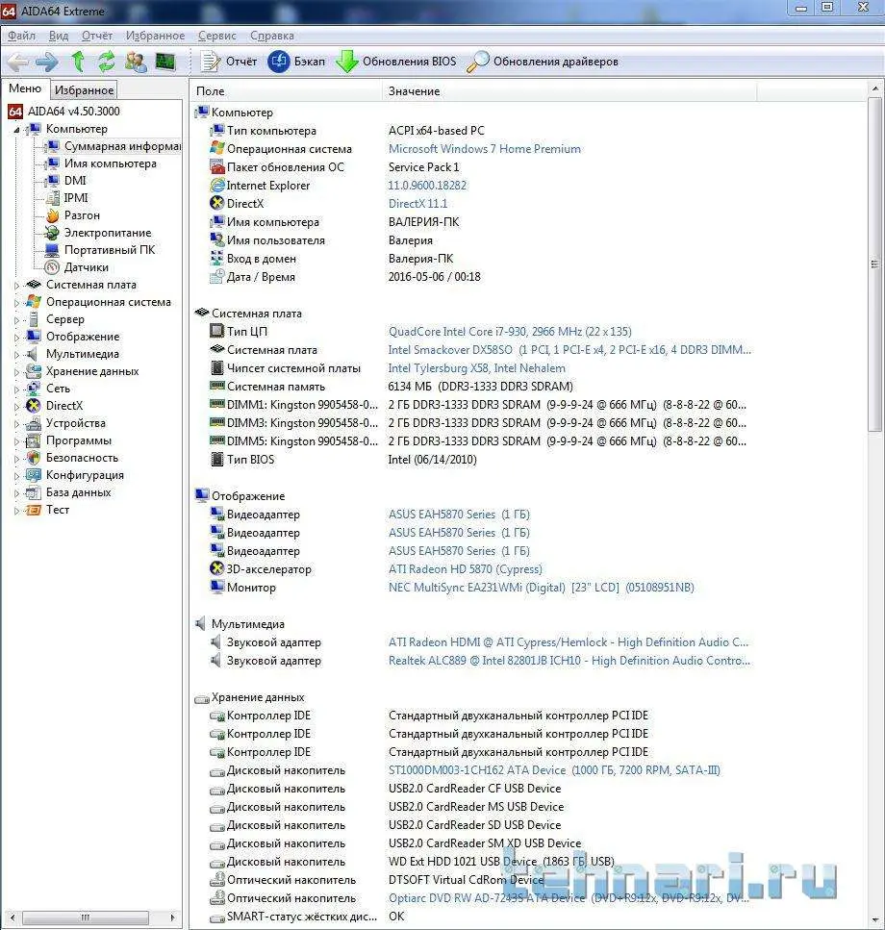This screenshot has height=930, width=885.
Task: Expand the Сеть tree node
Action: pos(16,390)
